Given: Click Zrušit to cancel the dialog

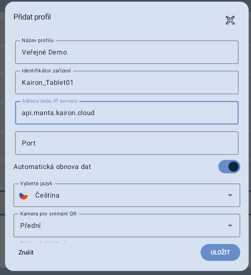Looking at the screenshot, I should (x=26, y=252).
